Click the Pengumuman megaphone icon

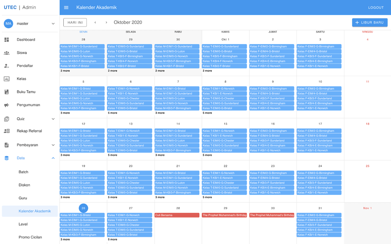tap(7, 105)
